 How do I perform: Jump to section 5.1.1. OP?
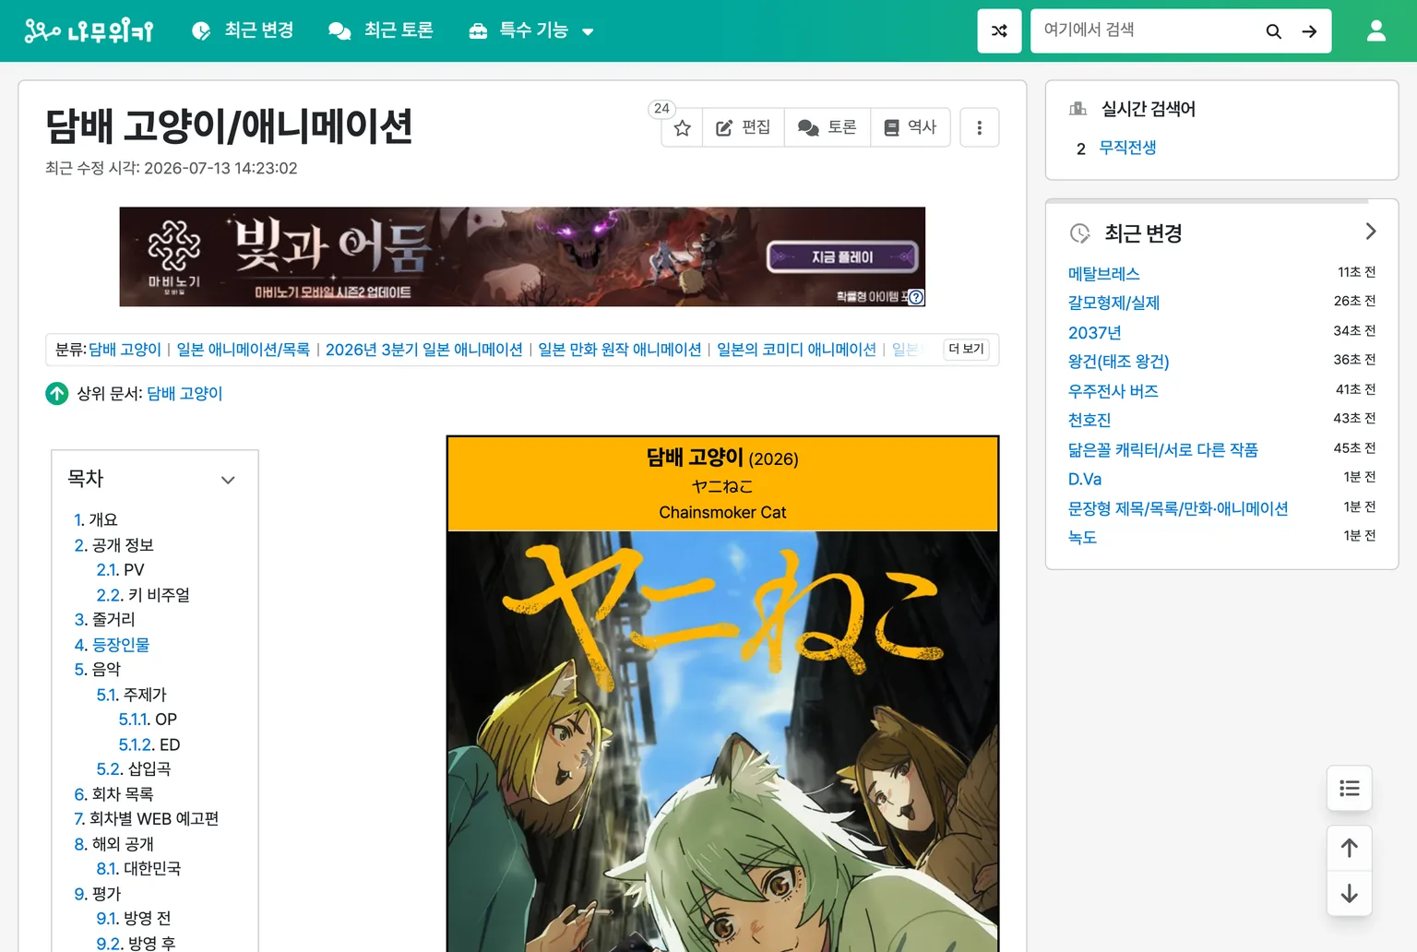coord(148,720)
